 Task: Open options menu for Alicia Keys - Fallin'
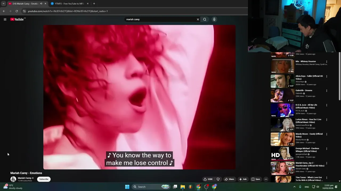click(327, 76)
